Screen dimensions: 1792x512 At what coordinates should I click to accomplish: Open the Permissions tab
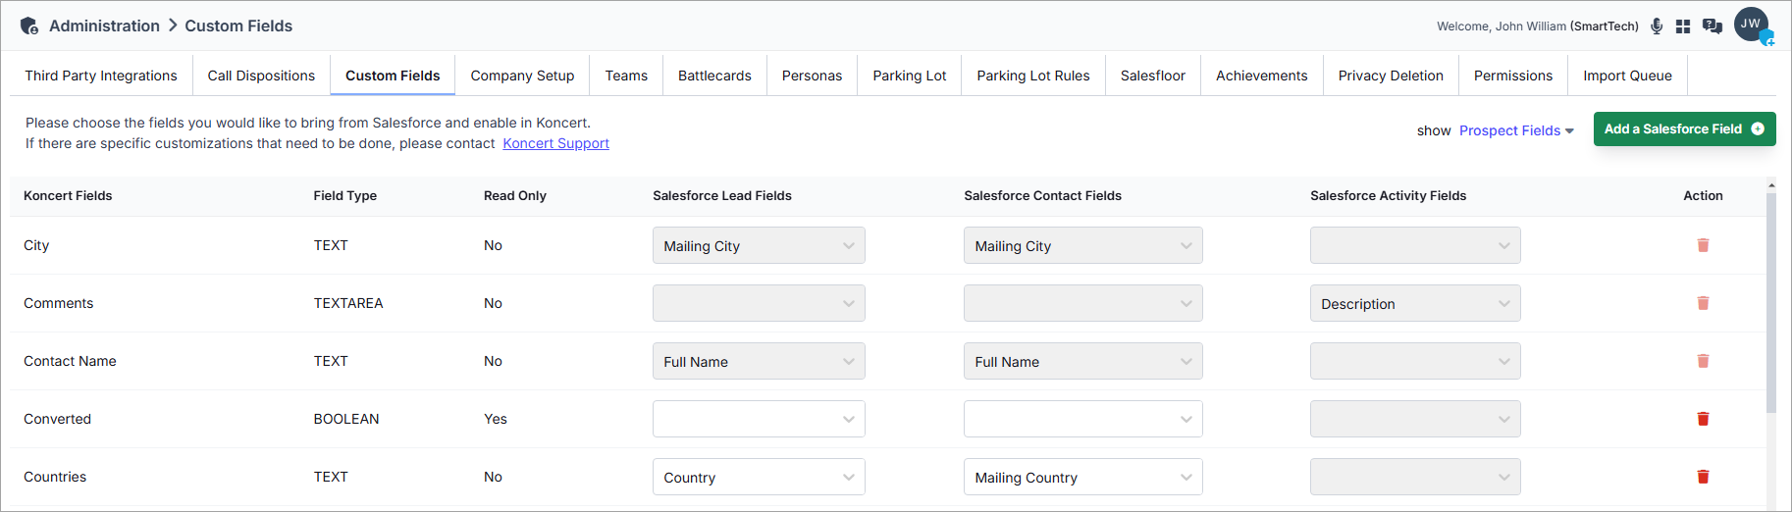tap(1513, 76)
